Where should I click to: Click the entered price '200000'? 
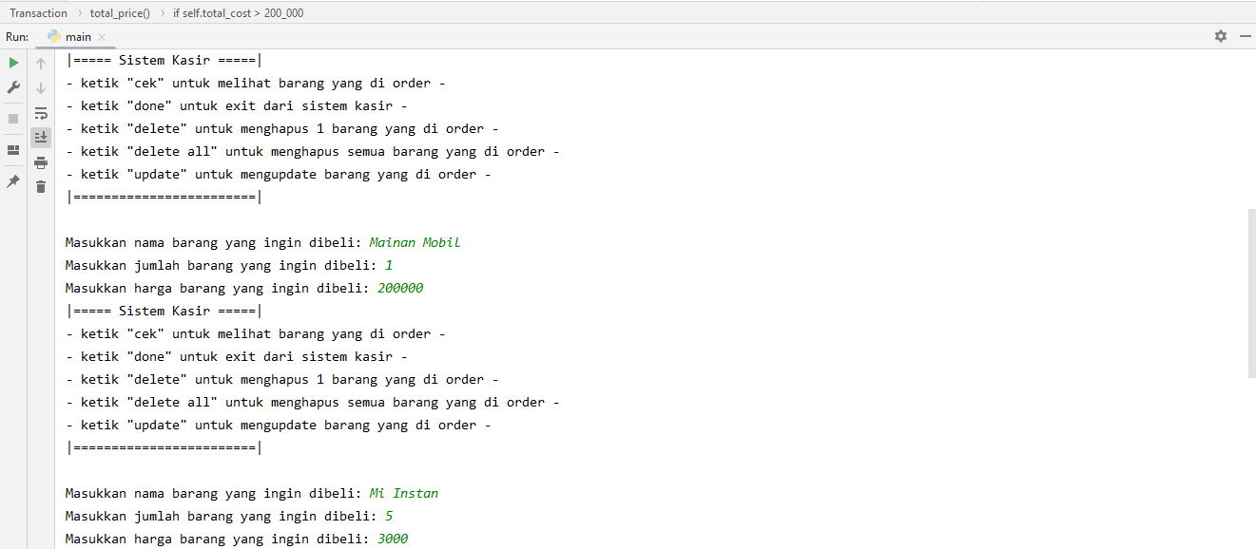click(x=400, y=288)
